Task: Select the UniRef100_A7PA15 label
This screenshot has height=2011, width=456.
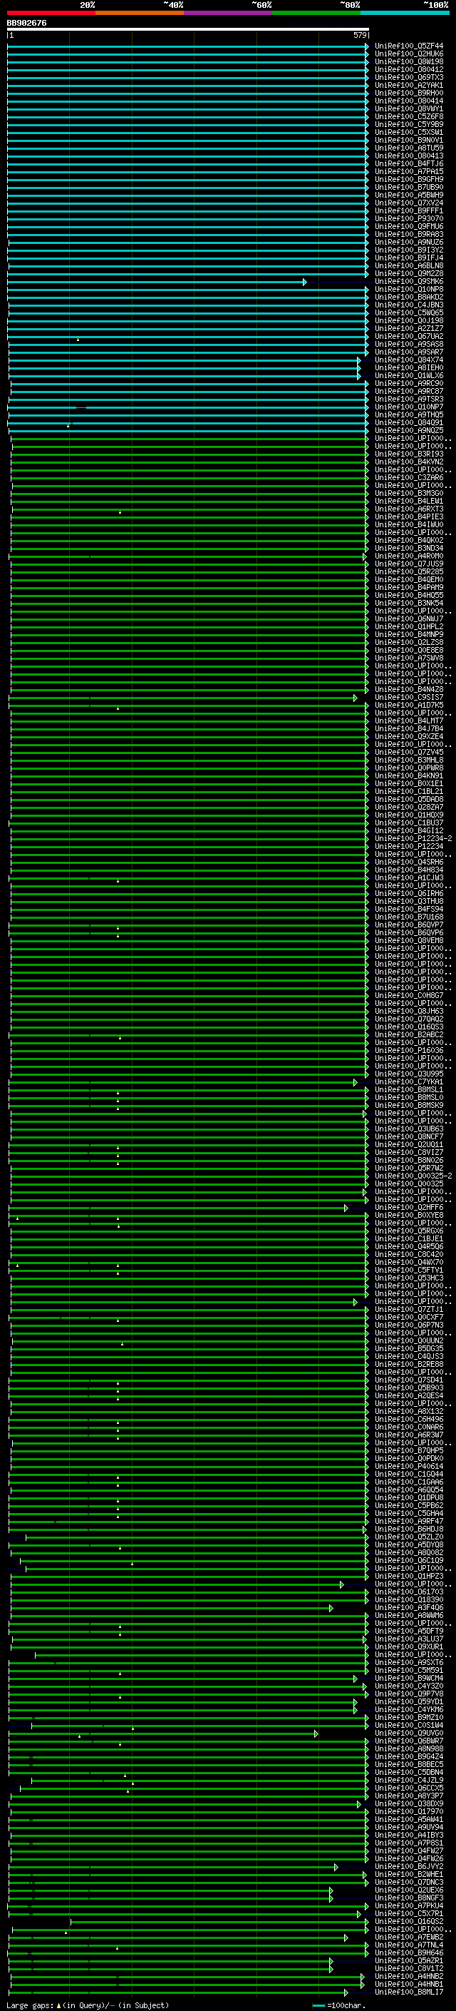Action: point(409,172)
